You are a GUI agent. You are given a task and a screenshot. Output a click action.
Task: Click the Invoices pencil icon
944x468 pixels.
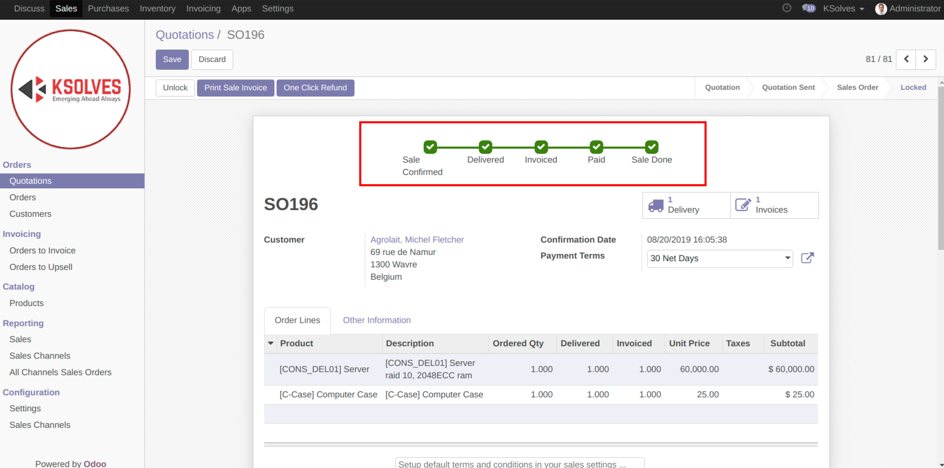coord(743,205)
